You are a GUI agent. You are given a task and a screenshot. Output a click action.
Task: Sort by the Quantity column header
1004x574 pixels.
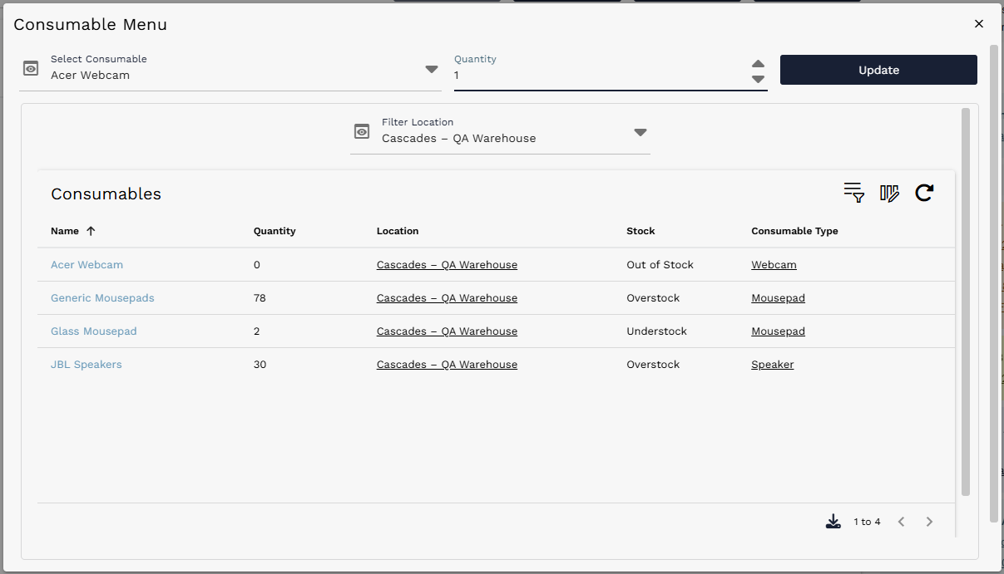[x=274, y=231]
